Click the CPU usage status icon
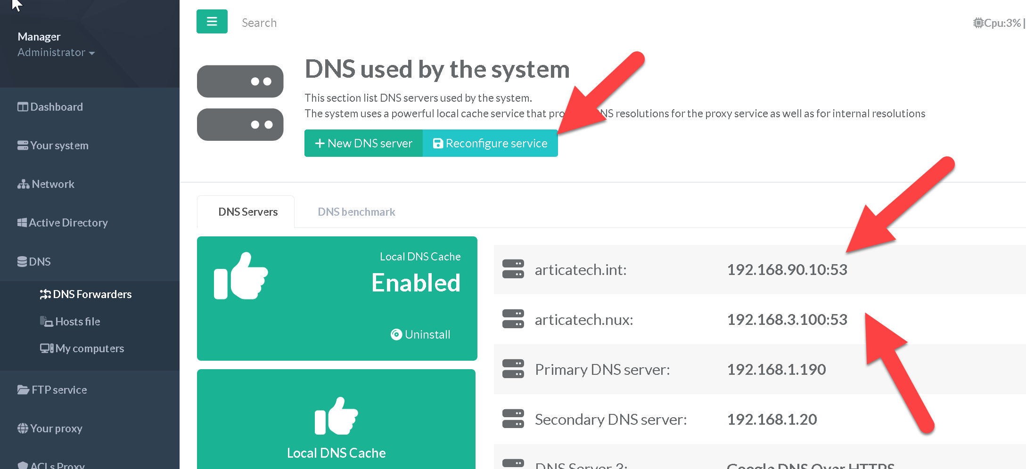 978,23
